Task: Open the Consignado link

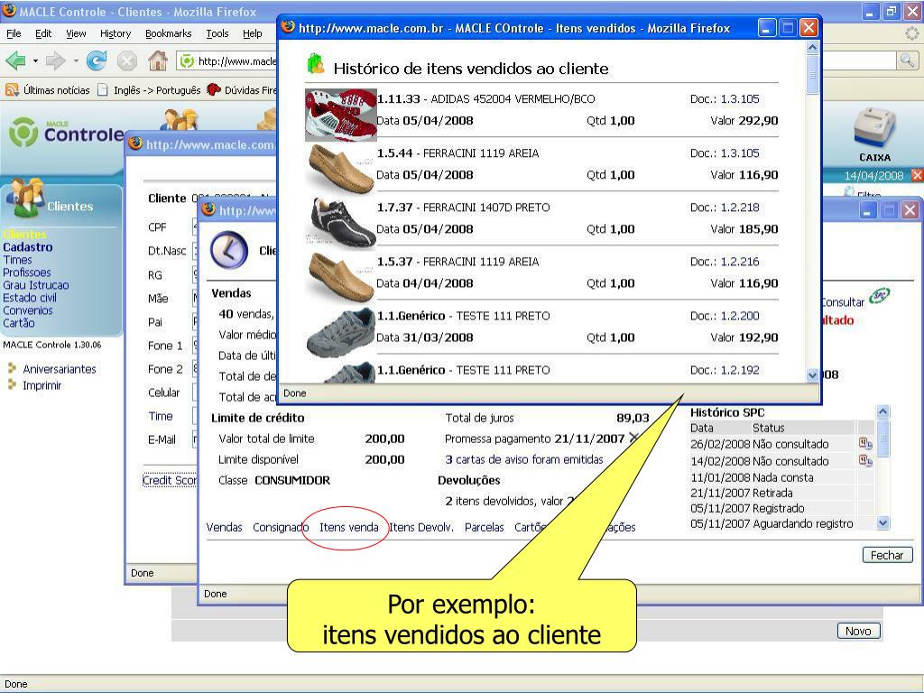Action: [281, 527]
